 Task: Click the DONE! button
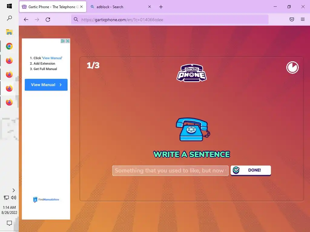(x=251, y=170)
